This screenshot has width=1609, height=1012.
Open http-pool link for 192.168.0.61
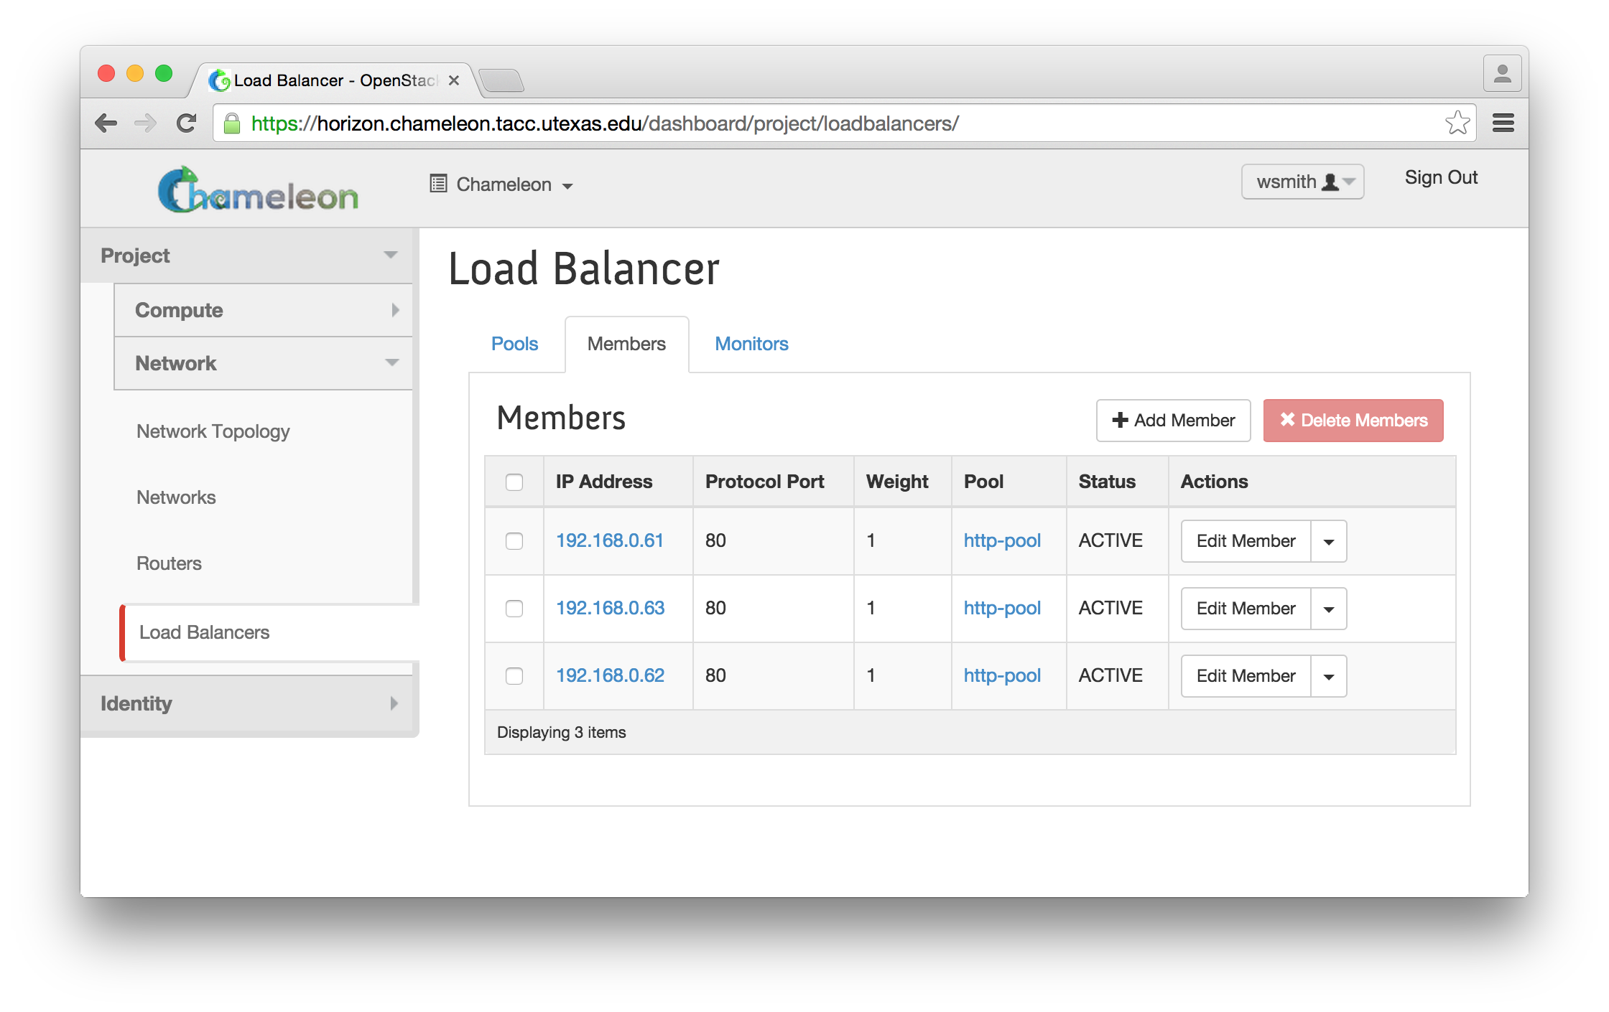click(x=1002, y=540)
